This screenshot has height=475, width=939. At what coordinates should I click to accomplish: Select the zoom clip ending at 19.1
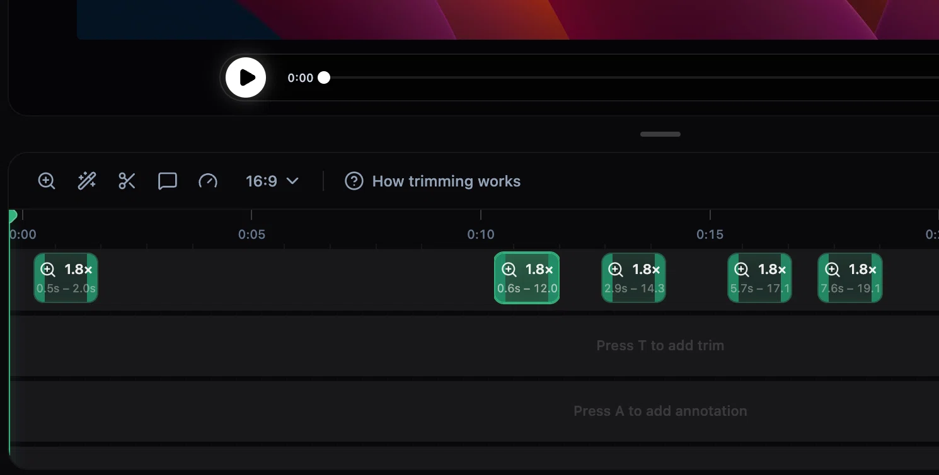coord(850,278)
